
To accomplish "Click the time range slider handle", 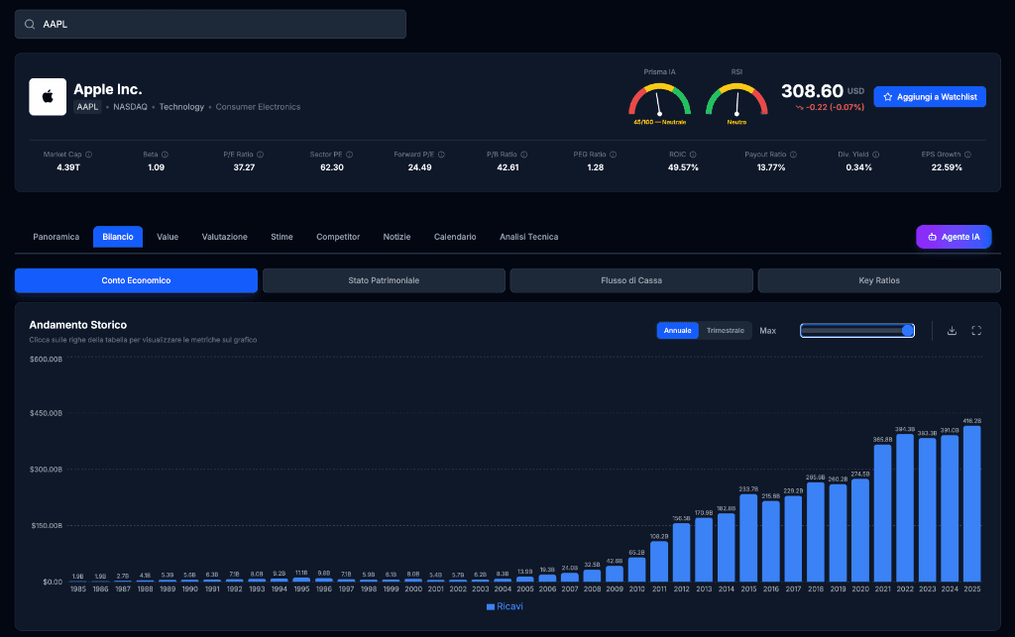I will 908,331.
